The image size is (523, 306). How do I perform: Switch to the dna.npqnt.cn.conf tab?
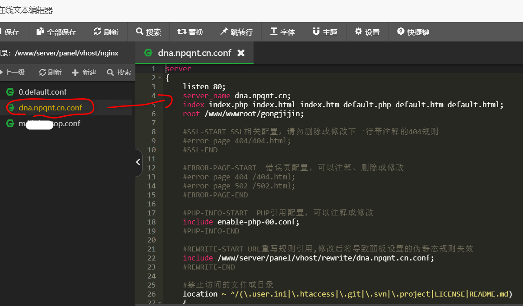[x=194, y=53]
